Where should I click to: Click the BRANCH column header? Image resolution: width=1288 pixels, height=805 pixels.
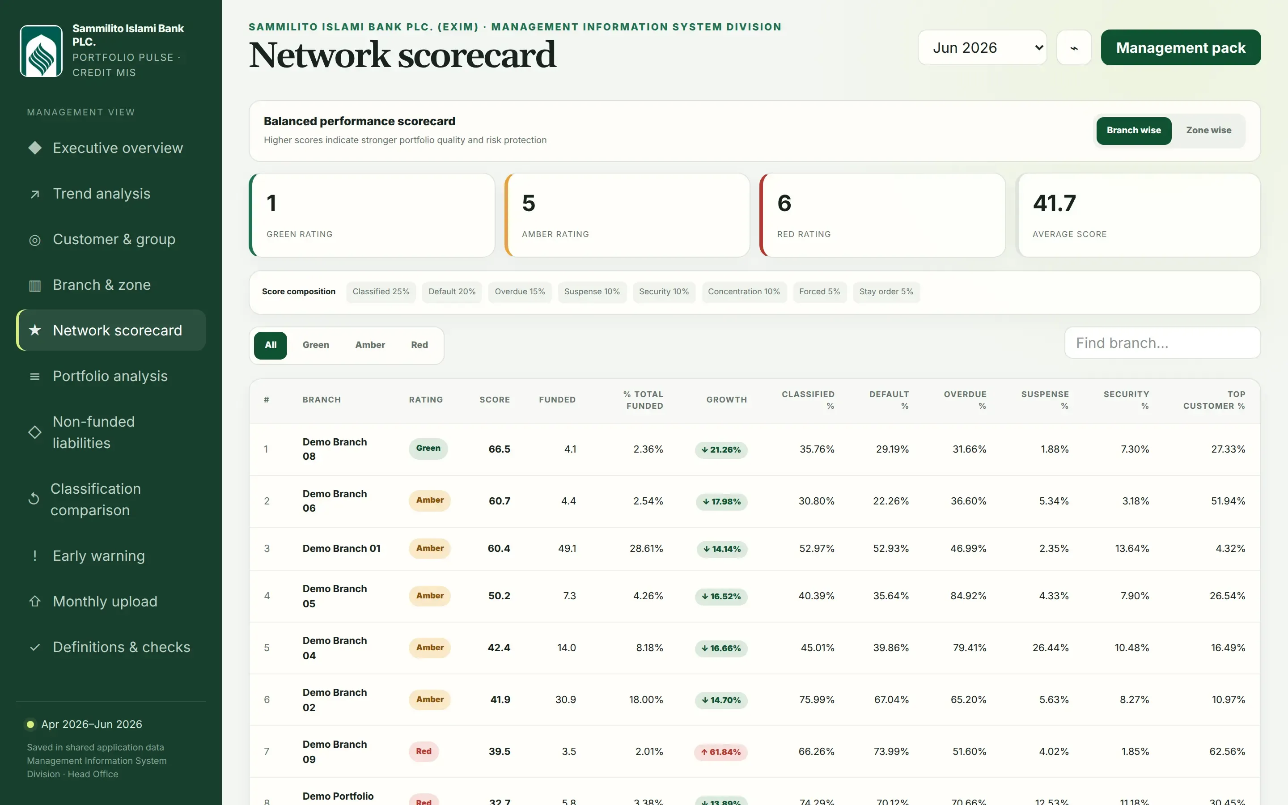pyautogui.click(x=322, y=400)
